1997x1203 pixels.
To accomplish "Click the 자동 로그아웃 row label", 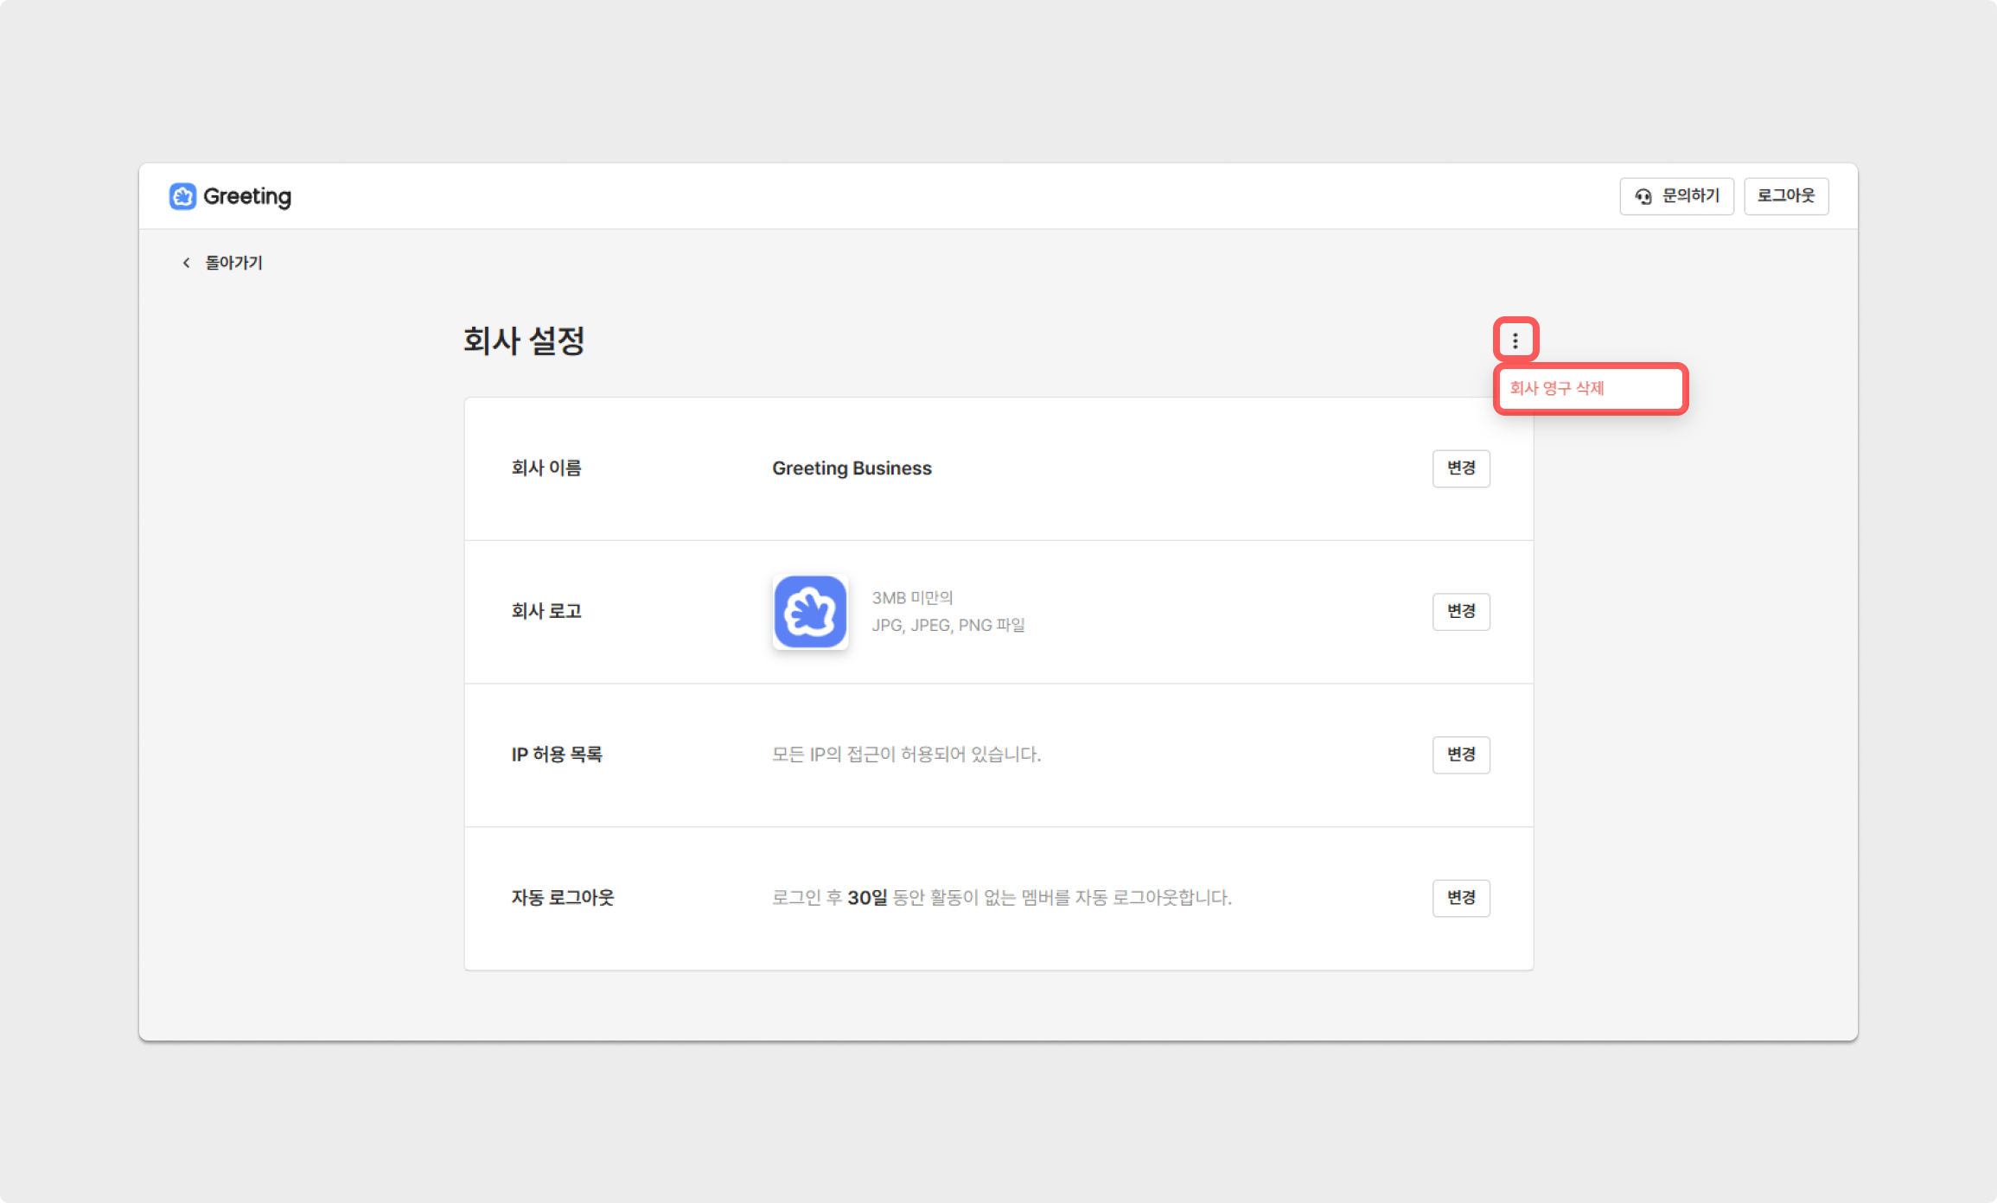I will pos(563,897).
